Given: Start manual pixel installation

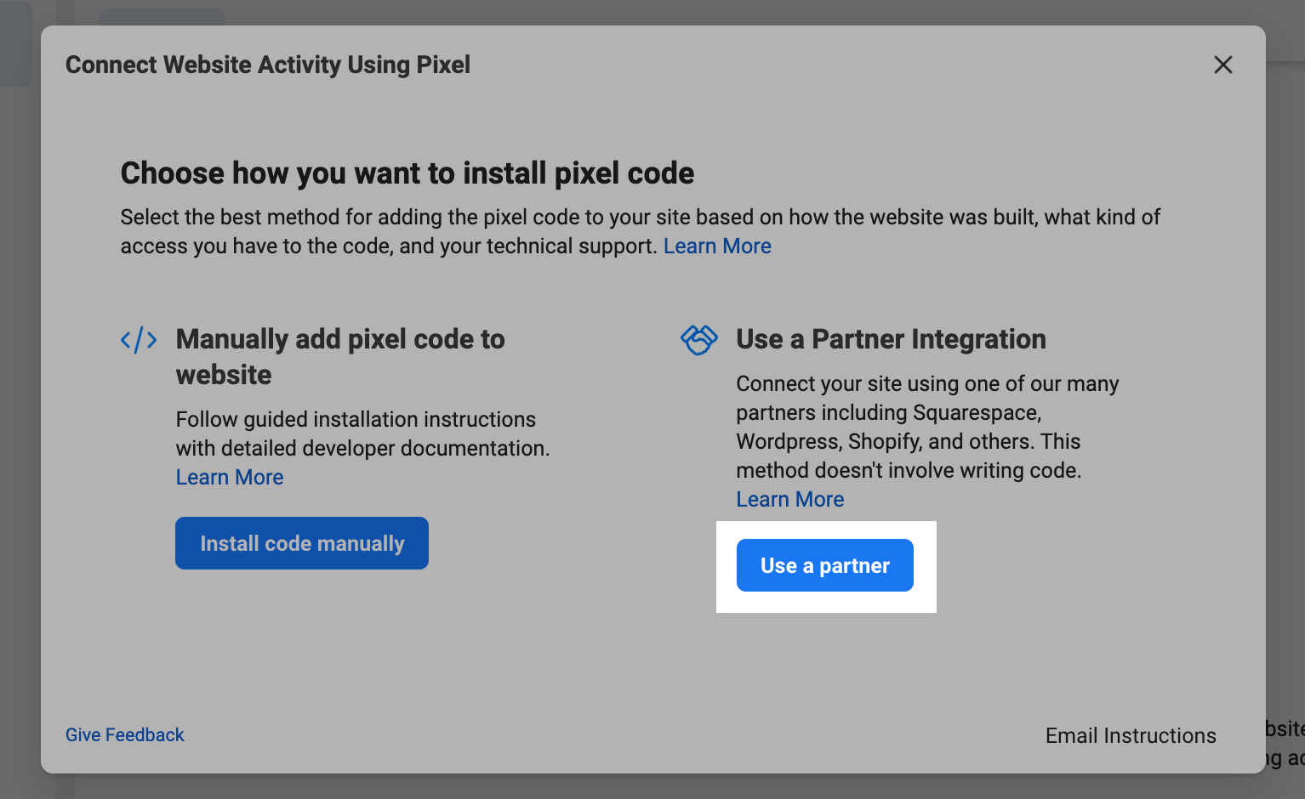Looking at the screenshot, I should click(301, 543).
